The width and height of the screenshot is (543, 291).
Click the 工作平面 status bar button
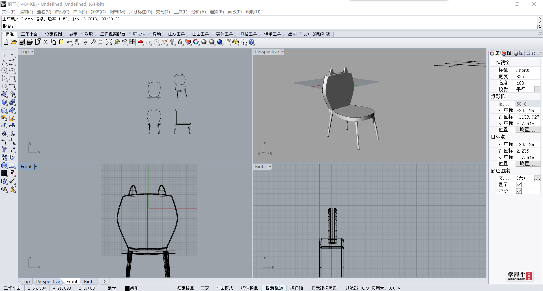point(12,288)
